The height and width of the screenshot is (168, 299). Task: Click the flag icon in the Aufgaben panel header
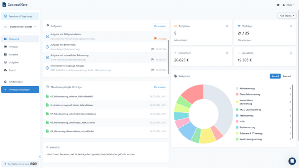click(48, 26)
